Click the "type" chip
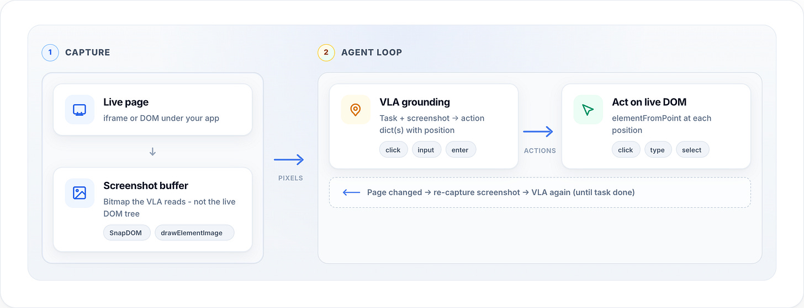 (658, 150)
